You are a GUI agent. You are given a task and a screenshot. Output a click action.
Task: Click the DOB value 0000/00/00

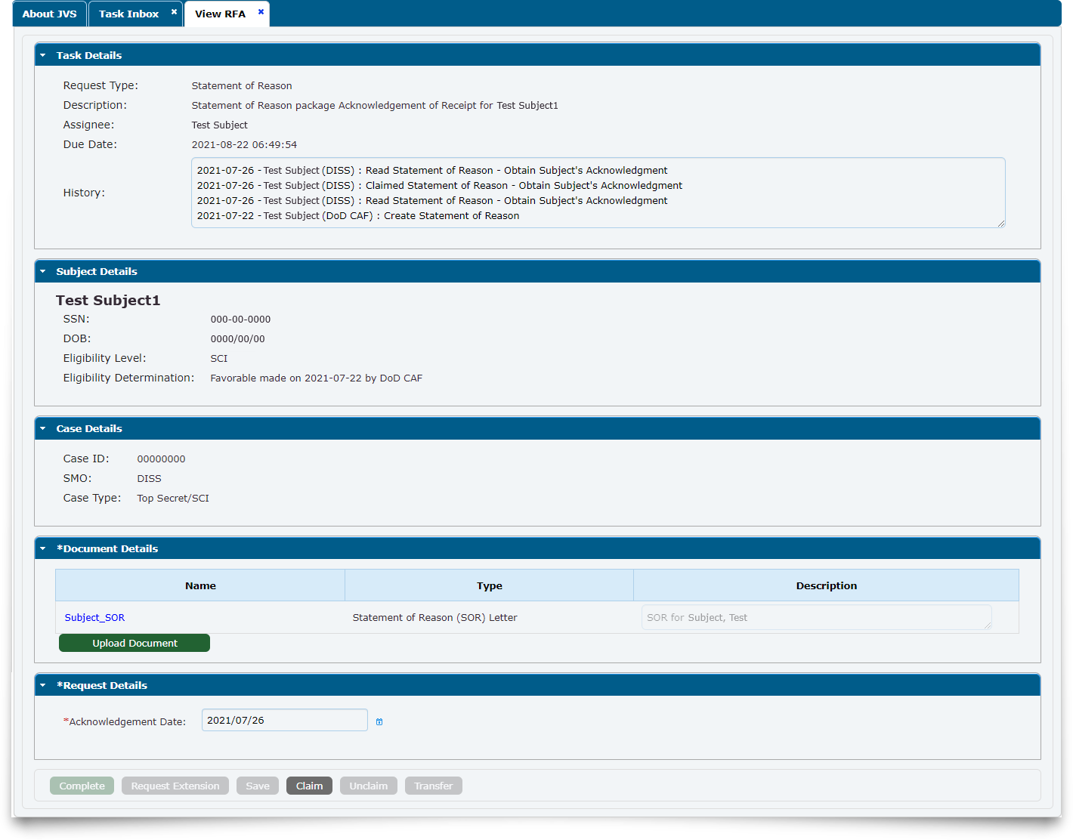[x=237, y=339]
